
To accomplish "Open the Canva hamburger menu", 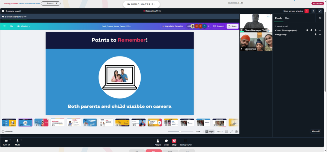I will (4, 26).
